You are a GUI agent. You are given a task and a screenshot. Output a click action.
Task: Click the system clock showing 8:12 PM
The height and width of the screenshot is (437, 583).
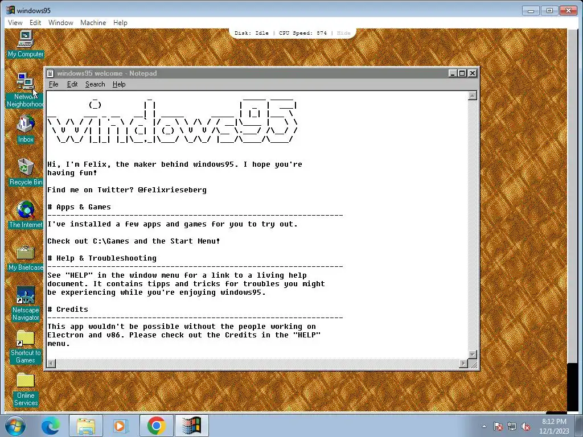554,422
